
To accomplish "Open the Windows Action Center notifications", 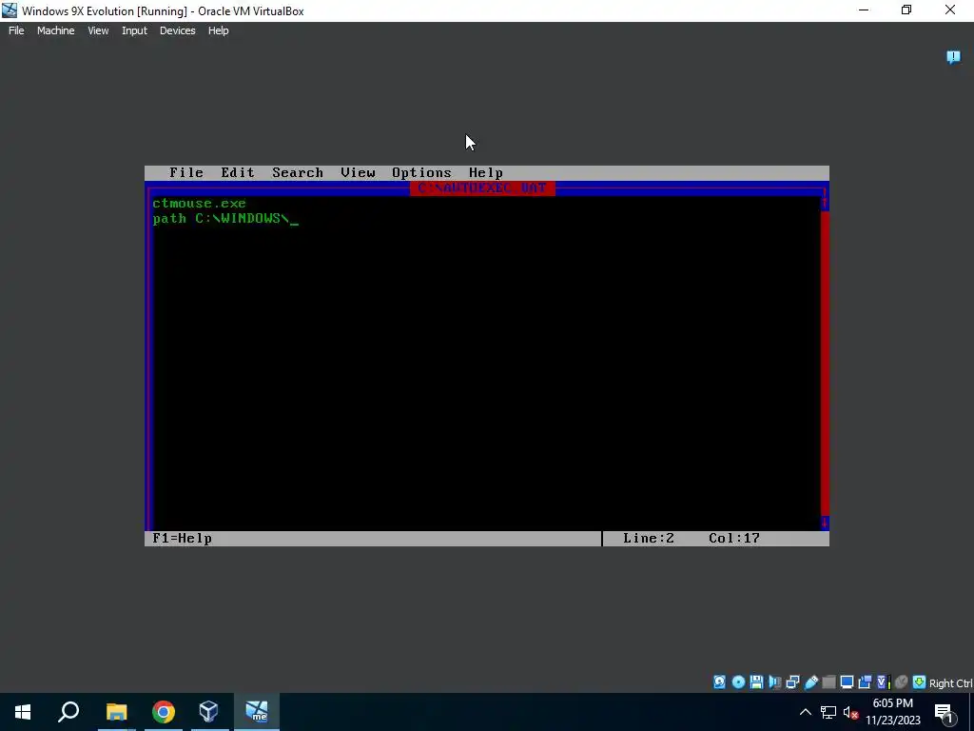I will pyautogui.click(x=945, y=712).
